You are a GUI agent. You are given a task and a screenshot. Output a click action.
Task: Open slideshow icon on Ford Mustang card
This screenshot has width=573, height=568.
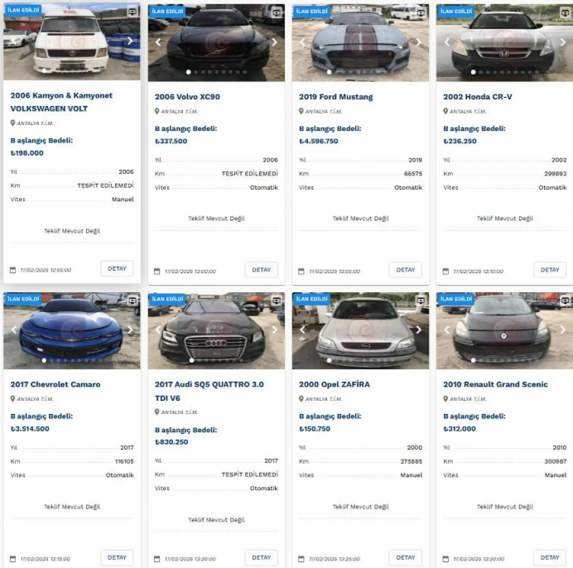pos(421,13)
